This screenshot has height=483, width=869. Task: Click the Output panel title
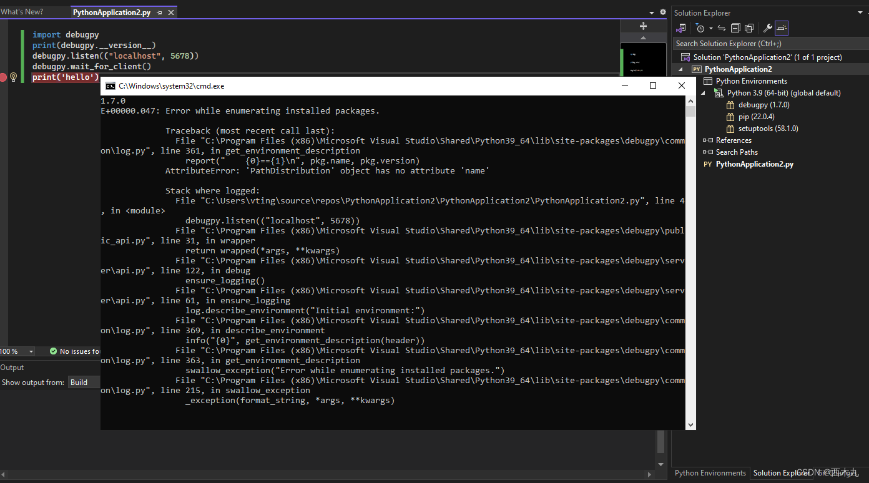(x=12, y=368)
